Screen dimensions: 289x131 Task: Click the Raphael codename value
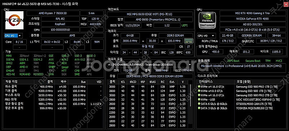(60, 24)
